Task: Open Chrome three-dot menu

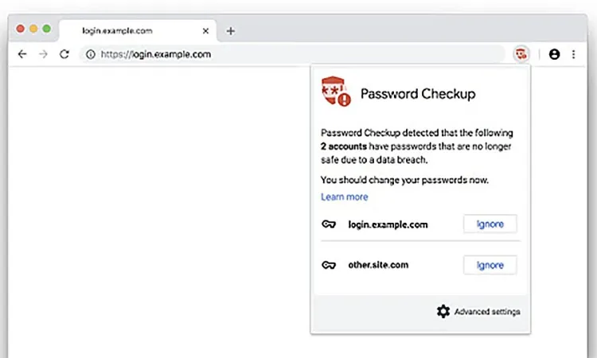Action: pyautogui.click(x=573, y=54)
